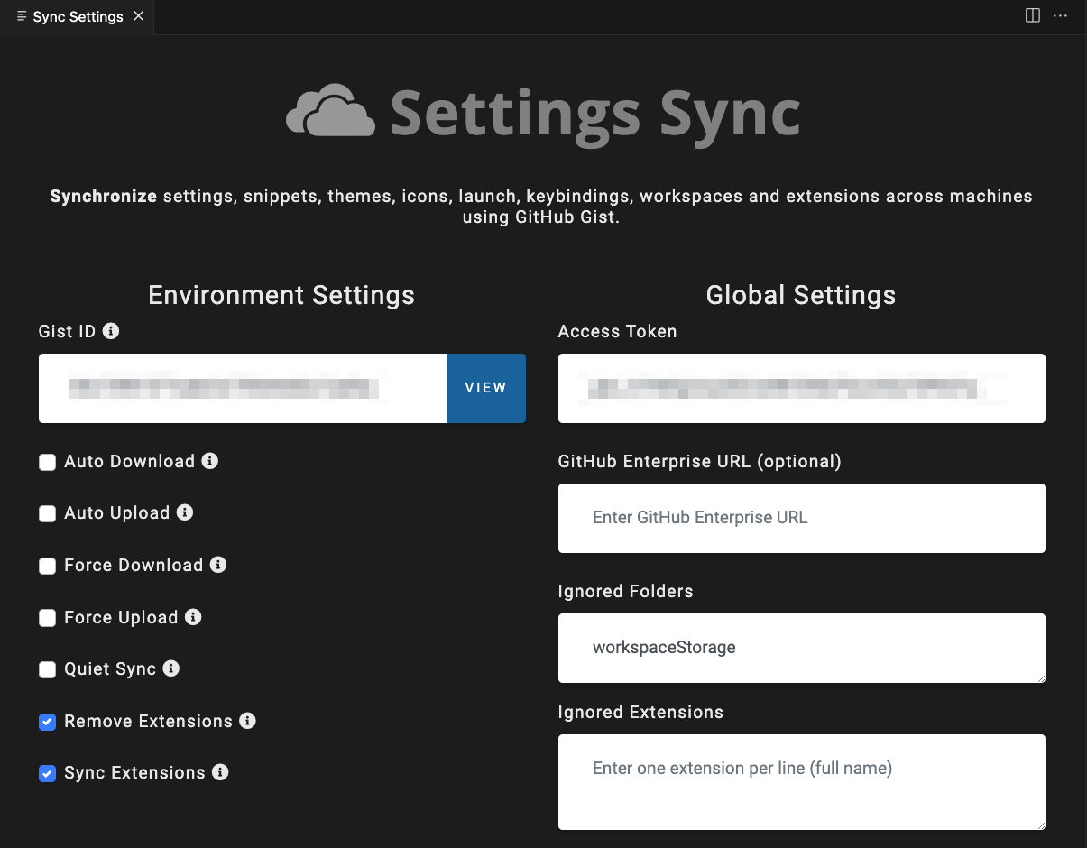The width and height of the screenshot is (1087, 848).
Task: Uncheck the Sync Extensions checkbox
Action: point(47,774)
